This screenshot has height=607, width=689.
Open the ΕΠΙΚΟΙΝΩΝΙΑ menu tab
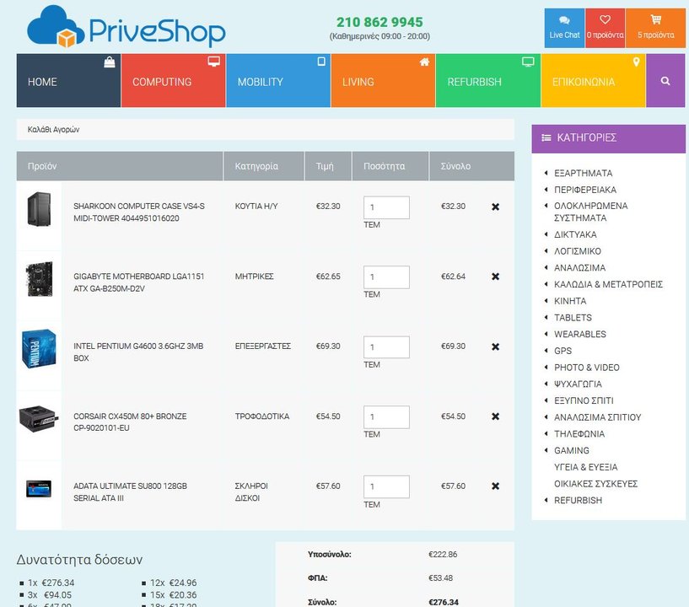tap(593, 81)
